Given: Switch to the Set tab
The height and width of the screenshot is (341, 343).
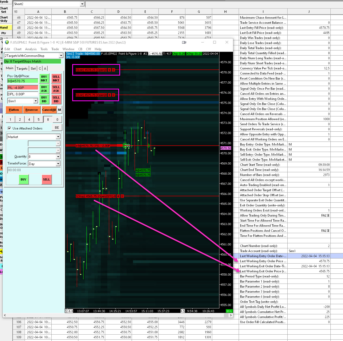Looking at the screenshot, I should tap(33, 69).
